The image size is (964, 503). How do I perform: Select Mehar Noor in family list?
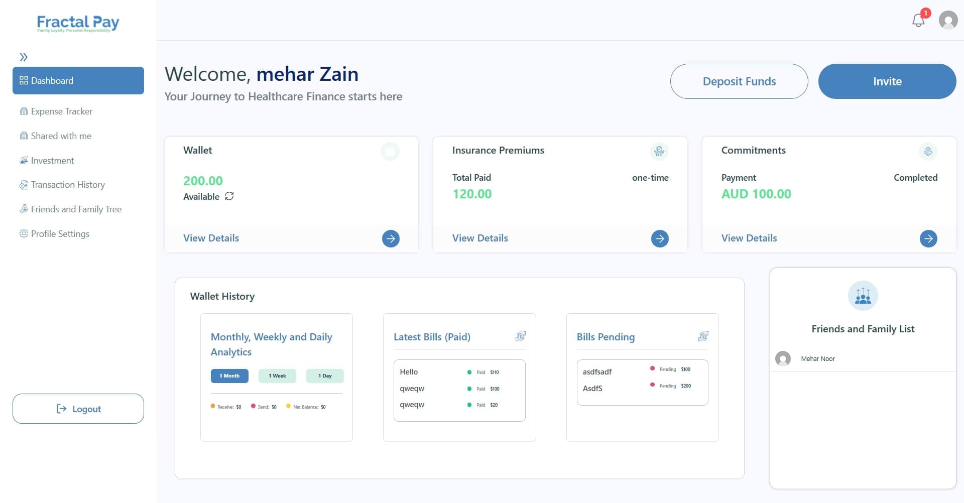pos(817,358)
